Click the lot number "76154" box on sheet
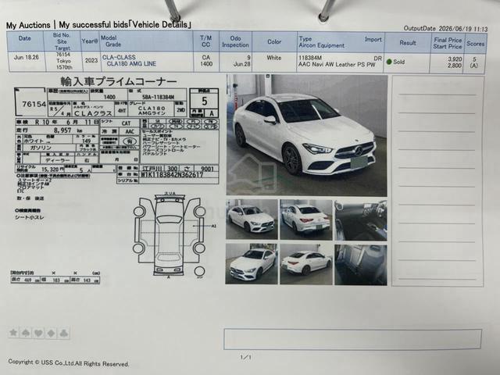 point(30,102)
